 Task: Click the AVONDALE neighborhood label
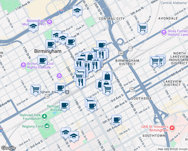click(168, 18)
